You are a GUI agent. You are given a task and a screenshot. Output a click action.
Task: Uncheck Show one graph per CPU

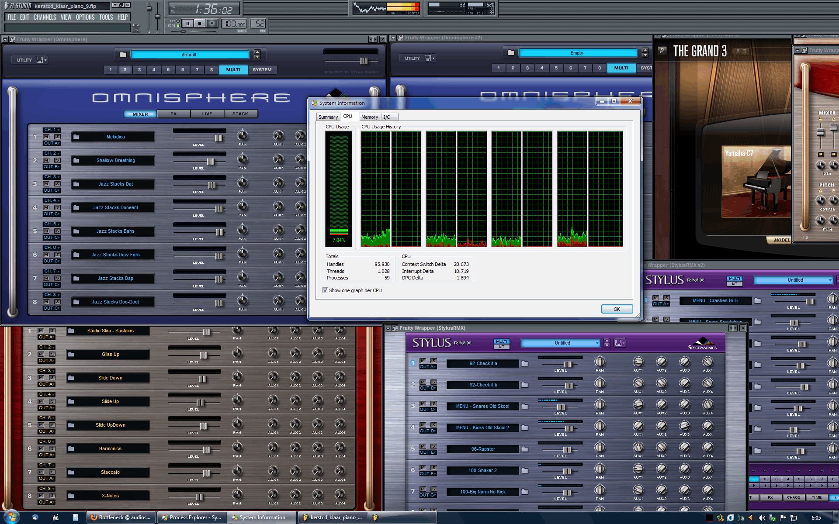click(325, 290)
